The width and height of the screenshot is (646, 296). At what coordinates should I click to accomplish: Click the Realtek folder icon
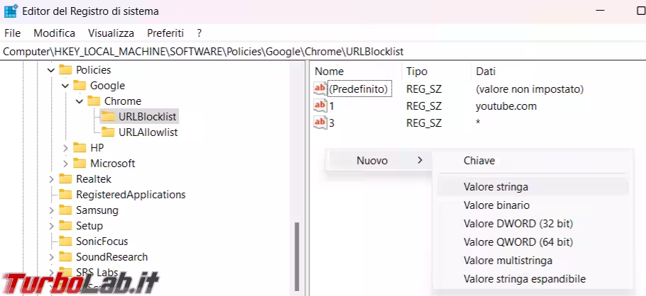pos(65,179)
